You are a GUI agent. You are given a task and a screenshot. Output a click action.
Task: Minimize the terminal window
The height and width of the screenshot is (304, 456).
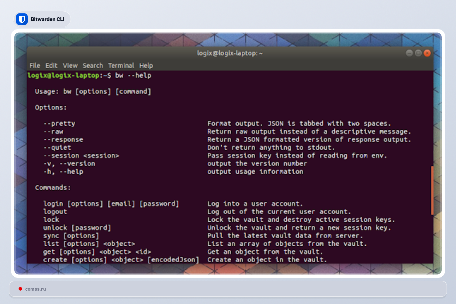(409, 53)
